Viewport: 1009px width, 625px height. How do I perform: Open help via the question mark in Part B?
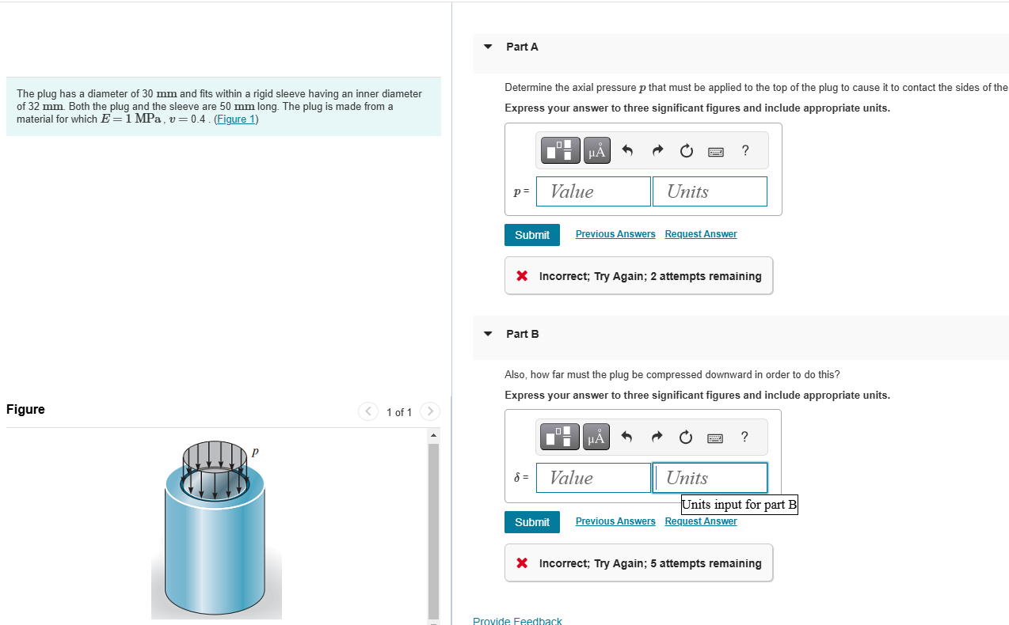click(x=744, y=437)
